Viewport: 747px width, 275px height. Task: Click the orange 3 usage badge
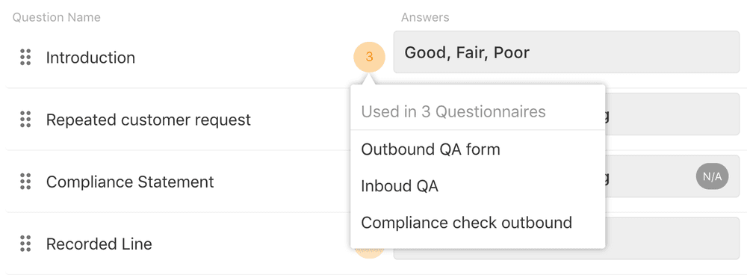pos(369,58)
